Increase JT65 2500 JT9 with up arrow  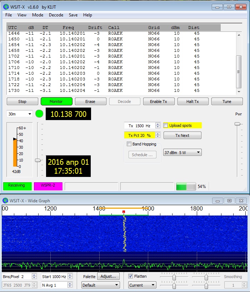[x=34, y=283]
